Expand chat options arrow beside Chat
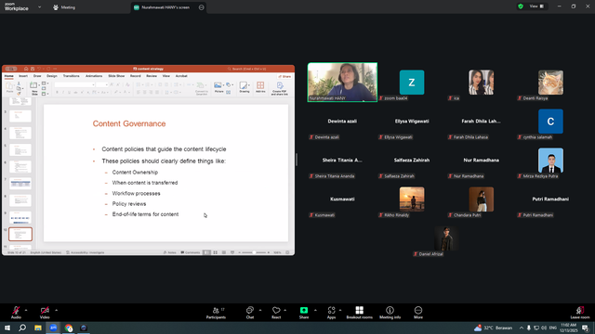The height and width of the screenshot is (334, 595). 260,310
